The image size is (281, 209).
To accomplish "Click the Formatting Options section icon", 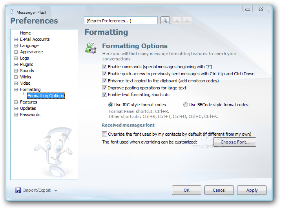I will (x=91, y=48).
